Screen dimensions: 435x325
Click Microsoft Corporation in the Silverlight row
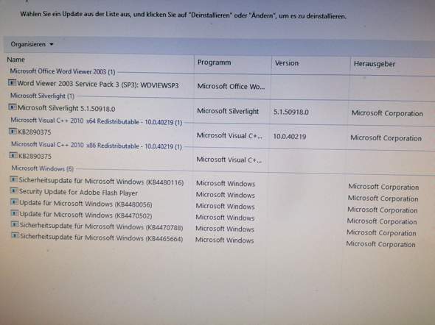[387, 113]
